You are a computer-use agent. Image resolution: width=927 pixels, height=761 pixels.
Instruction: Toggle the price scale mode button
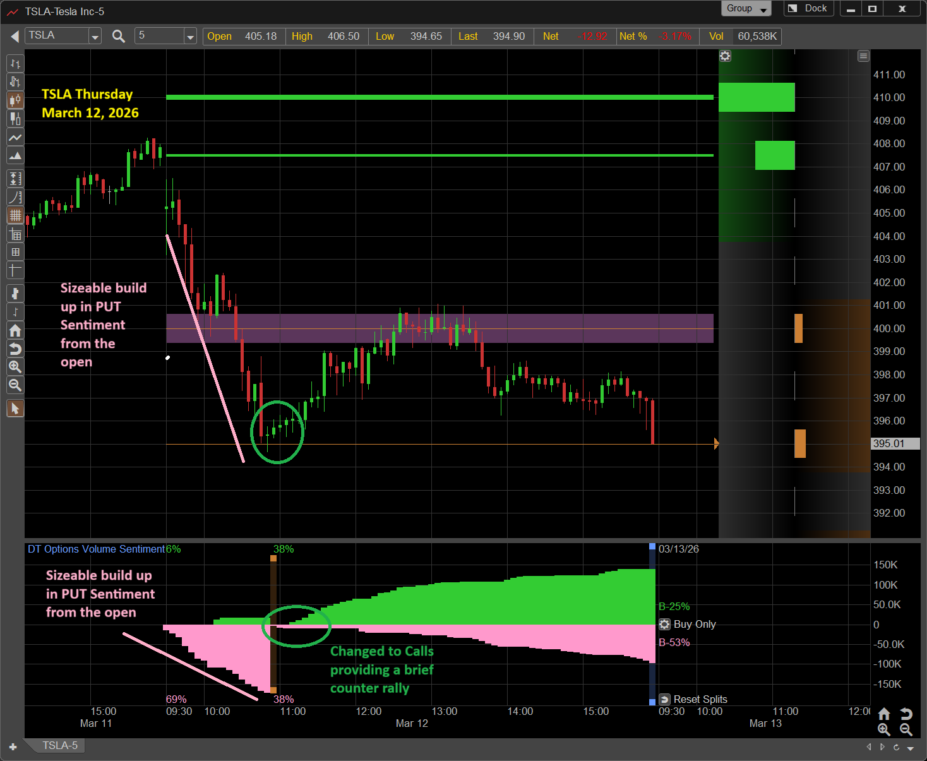(x=15, y=179)
